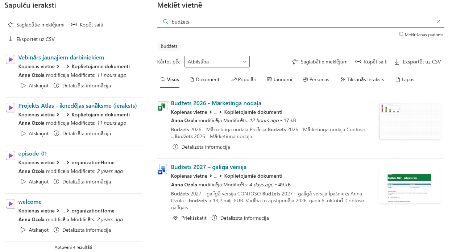Show Detalizēta informācija for Budžets 2027
This screenshot has height=252, width=452.
tap(240, 218)
